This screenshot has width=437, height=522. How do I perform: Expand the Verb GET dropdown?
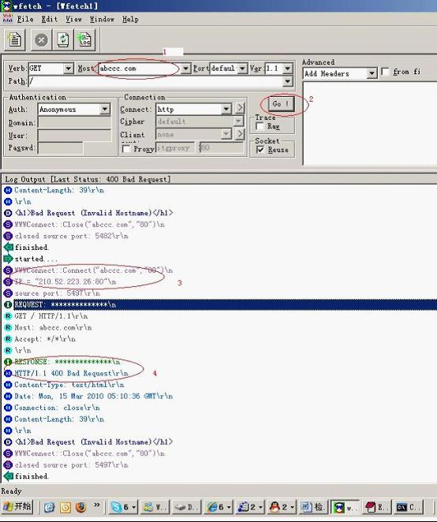pos(69,69)
